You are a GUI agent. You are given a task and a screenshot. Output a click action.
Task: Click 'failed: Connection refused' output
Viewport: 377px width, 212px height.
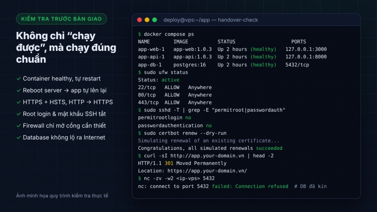(x=250, y=186)
